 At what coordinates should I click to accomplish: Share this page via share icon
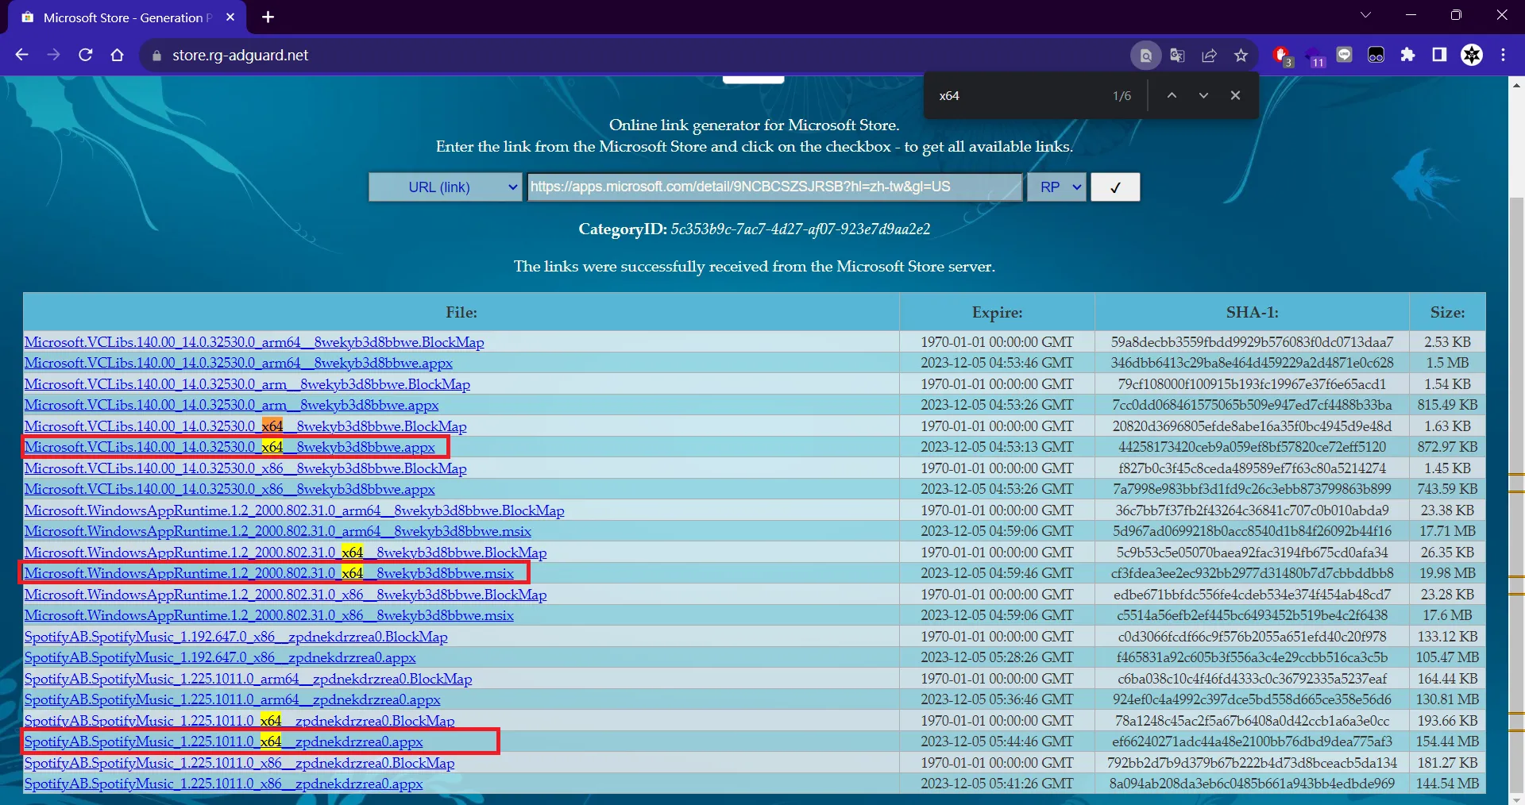tap(1209, 56)
